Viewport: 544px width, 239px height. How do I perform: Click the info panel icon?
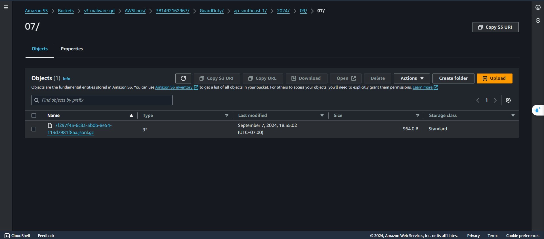pos(538,7)
